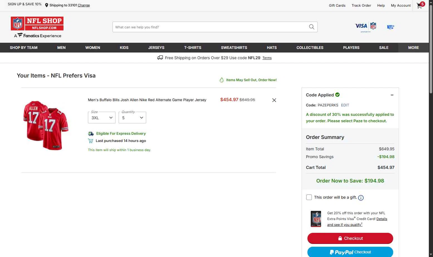This screenshot has height=257, width=433.
Task: Click 'Order Now to Save: $194.98' text
Action: (350, 181)
